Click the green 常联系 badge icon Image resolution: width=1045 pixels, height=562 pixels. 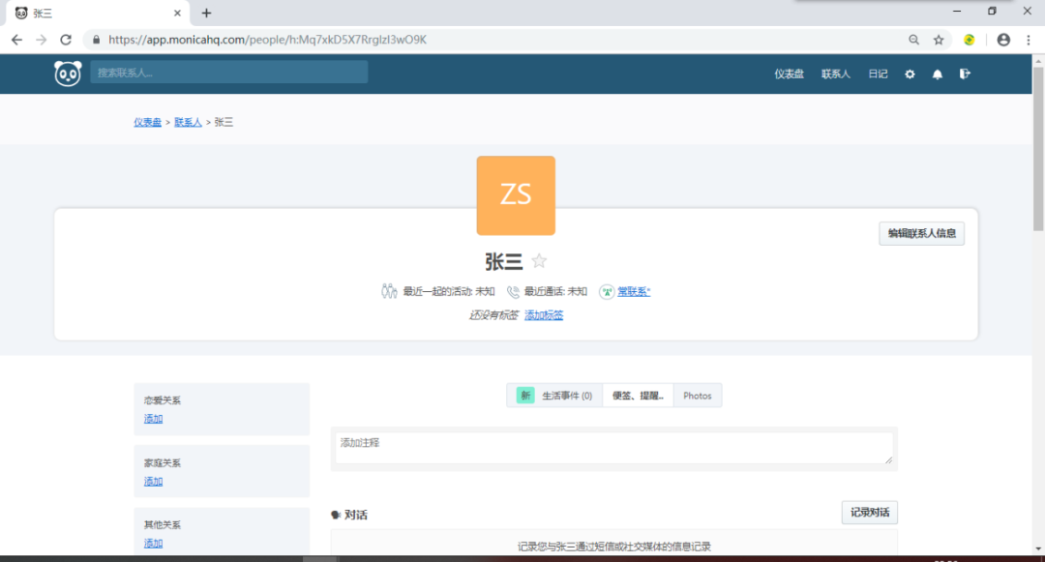(605, 291)
